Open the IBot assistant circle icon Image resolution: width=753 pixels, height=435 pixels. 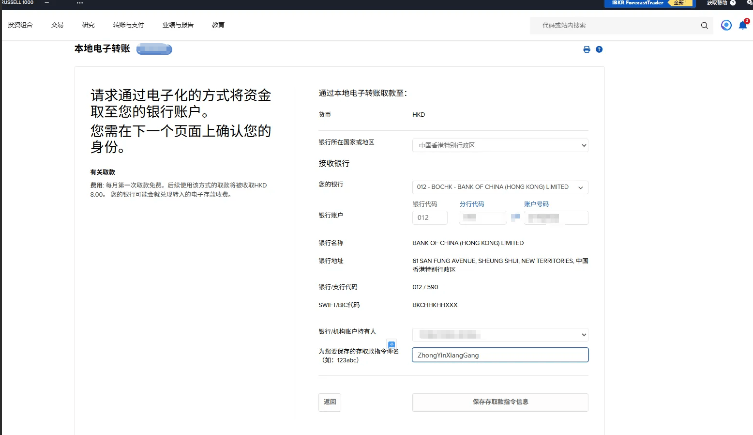(x=726, y=25)
